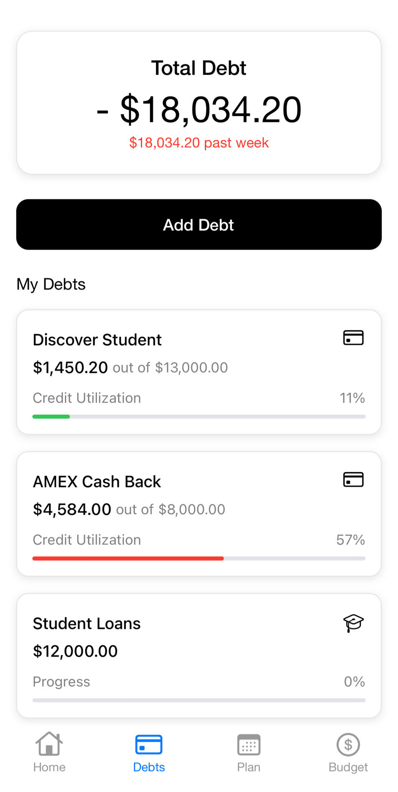Switch to the Plan tab label
The height and width of the screenshot is (792, 398).
click(249, 767)
